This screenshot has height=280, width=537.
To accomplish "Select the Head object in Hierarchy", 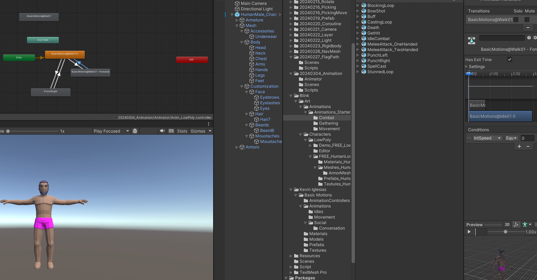I will pyautogui.click(x=261, y=48).
